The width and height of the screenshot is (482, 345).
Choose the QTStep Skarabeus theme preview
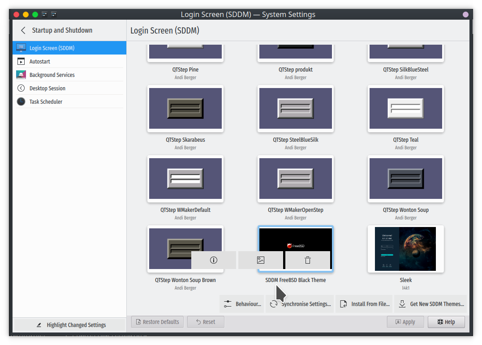tap(185, 109)
